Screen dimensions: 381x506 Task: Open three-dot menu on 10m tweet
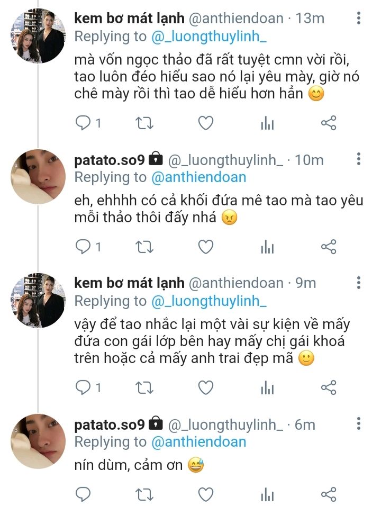[x=358, y=159]
